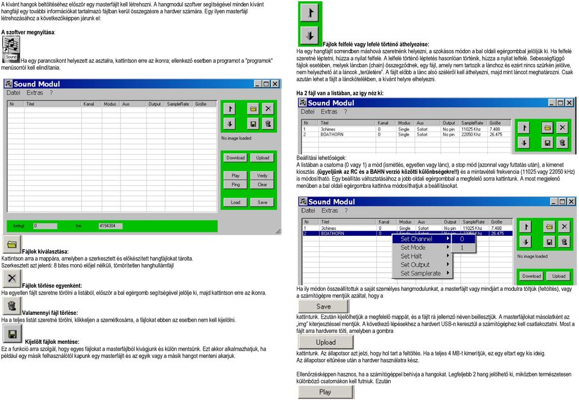
Task: Click the large Play button at the page bottom
Action: point(326,392)
